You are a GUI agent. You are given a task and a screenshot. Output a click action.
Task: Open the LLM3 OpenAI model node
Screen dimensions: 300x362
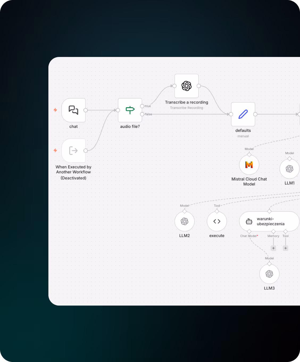[x=269, y=274]
